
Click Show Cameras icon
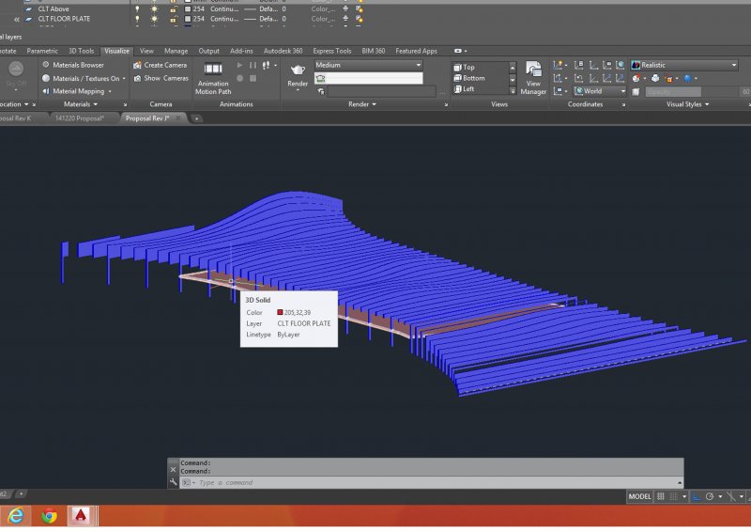(x=137, y=78)
